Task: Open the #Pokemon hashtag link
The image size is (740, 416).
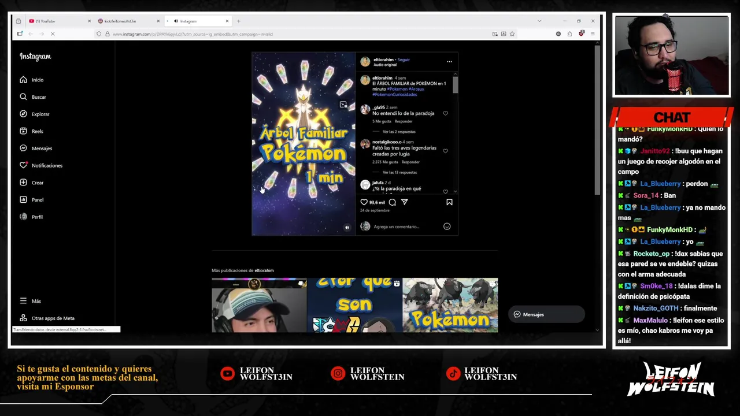Action: 397,89
